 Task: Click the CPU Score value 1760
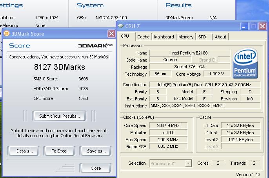83,98
